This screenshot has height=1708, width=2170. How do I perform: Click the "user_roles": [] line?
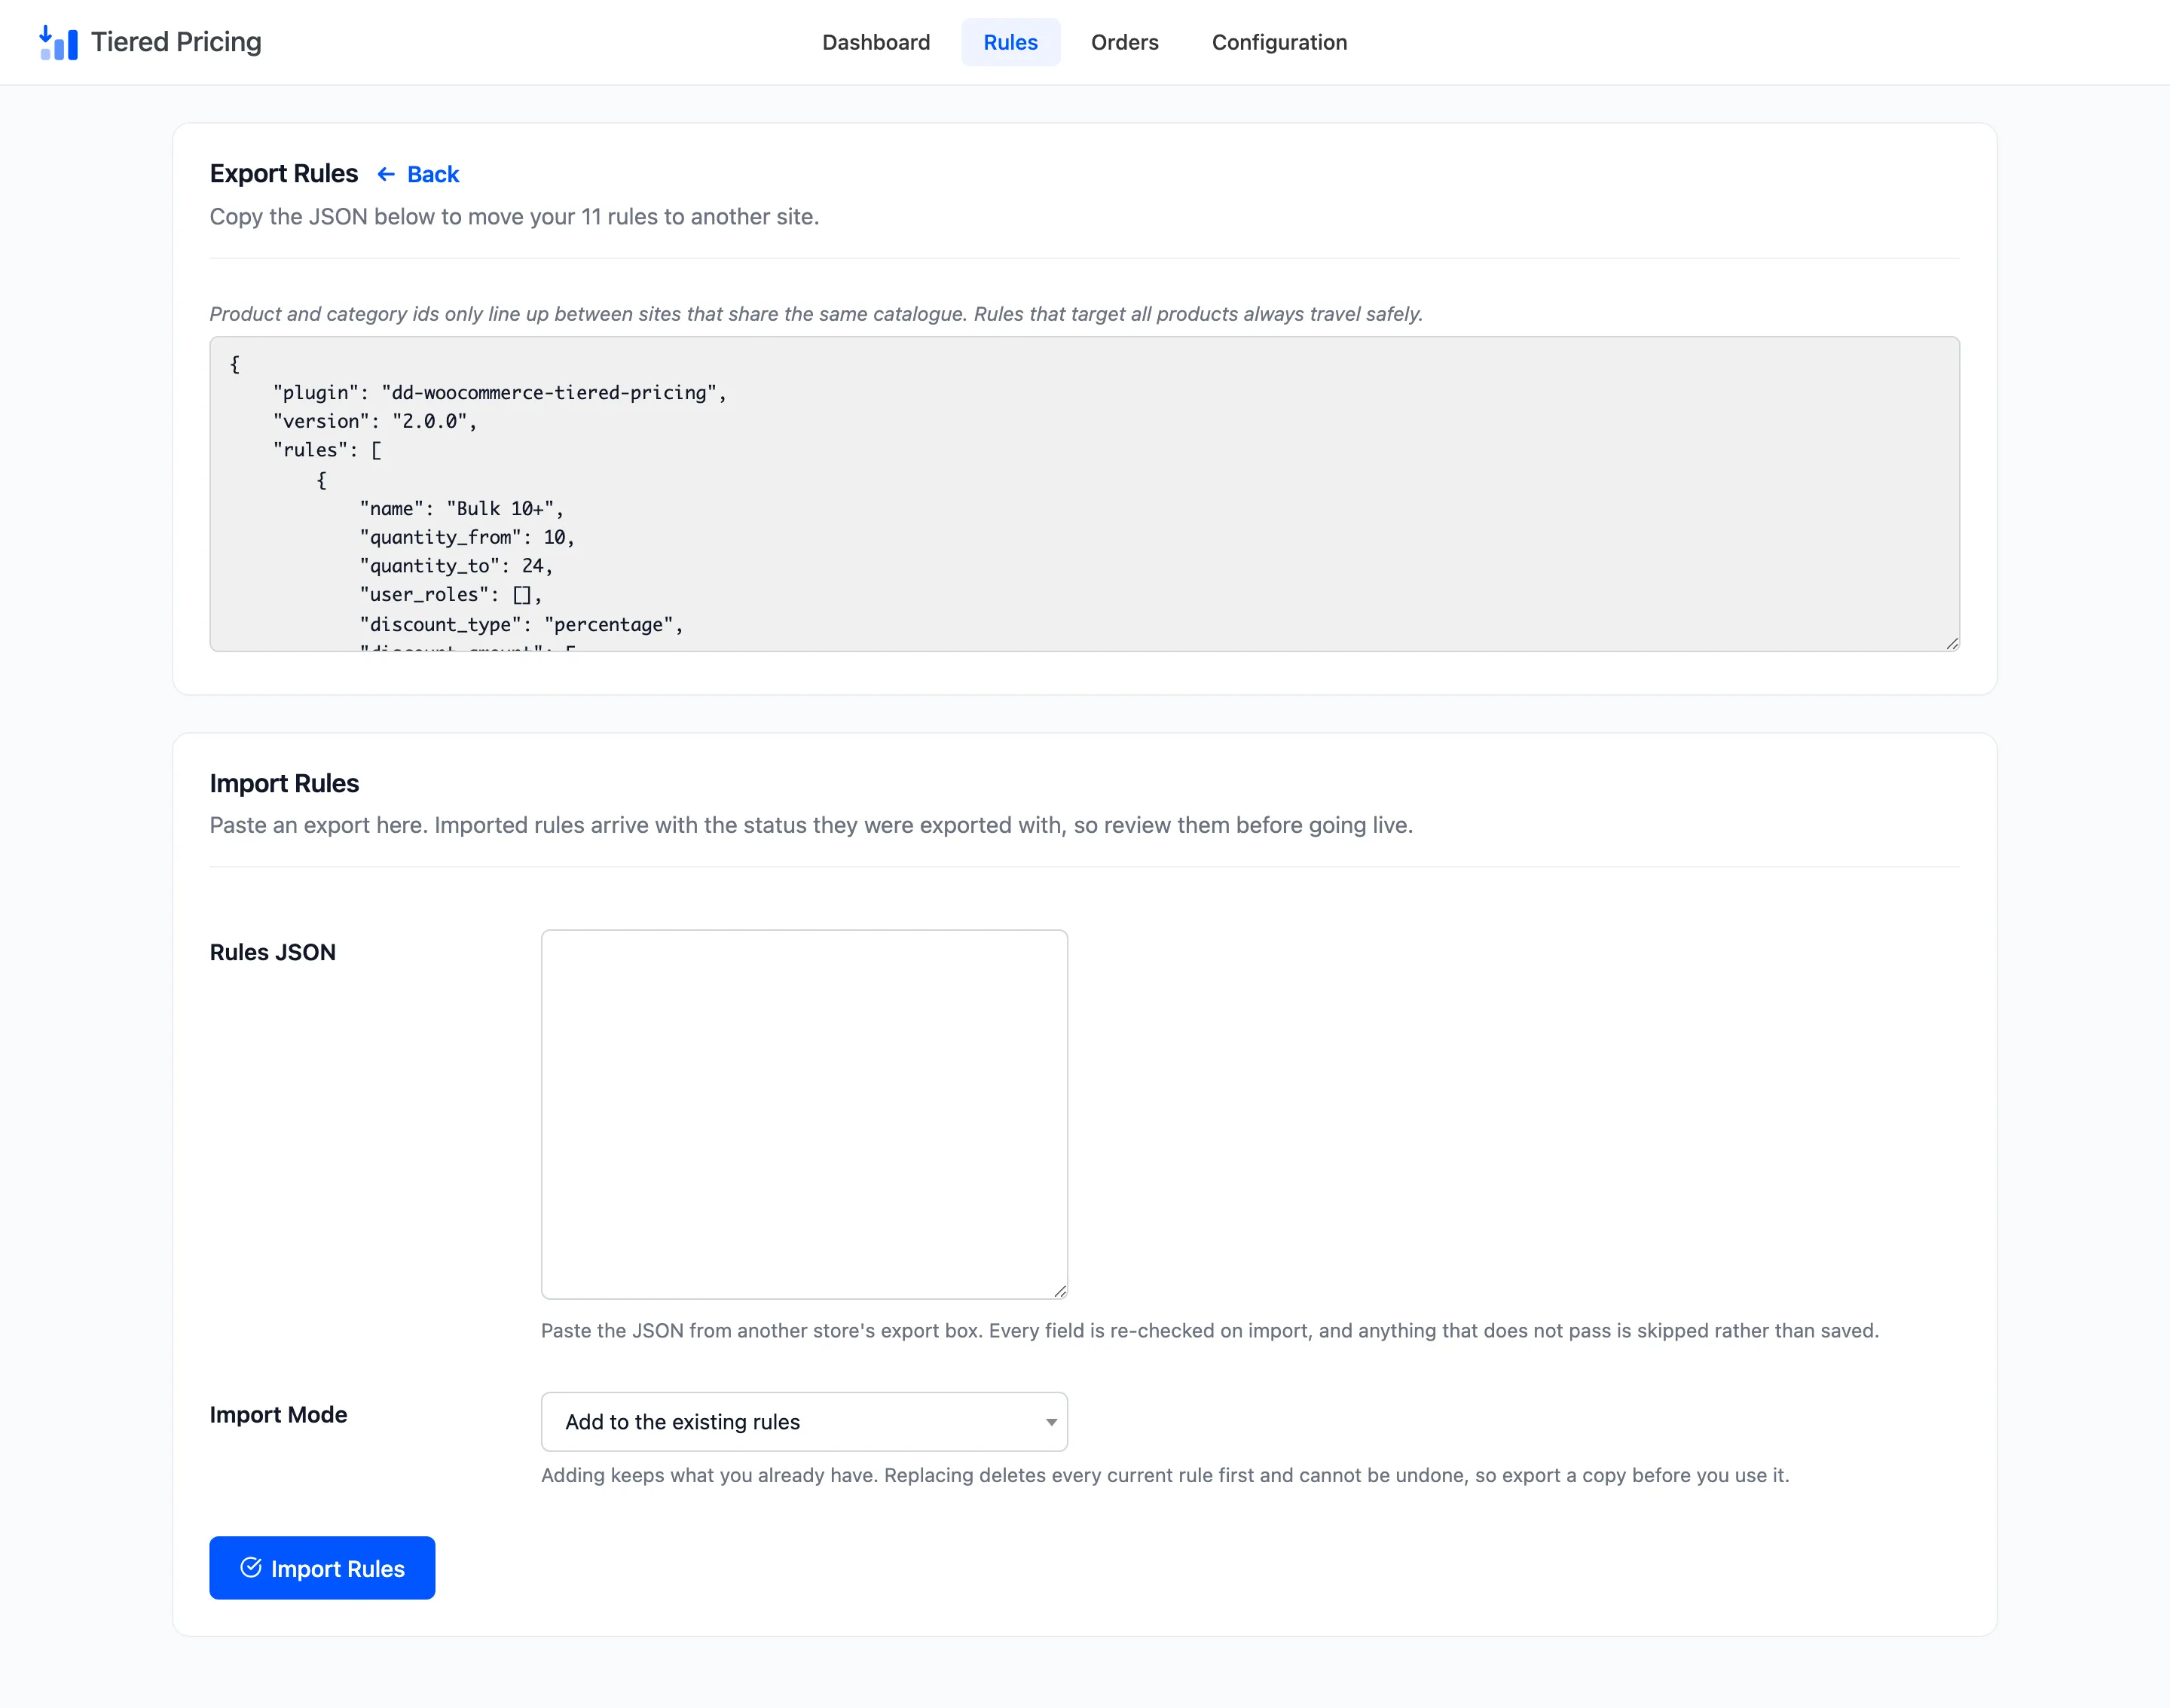click(x=451, y=595)
